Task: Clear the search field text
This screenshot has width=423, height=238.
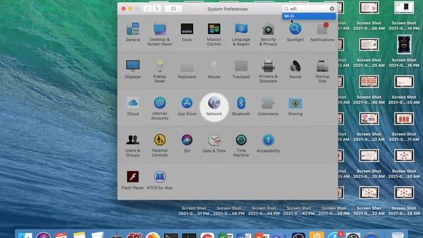Action: click(332, 9)
